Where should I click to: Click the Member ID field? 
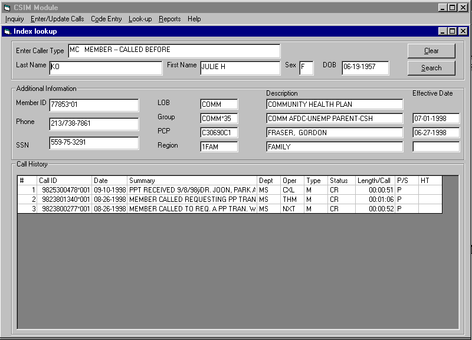(94, 105)
